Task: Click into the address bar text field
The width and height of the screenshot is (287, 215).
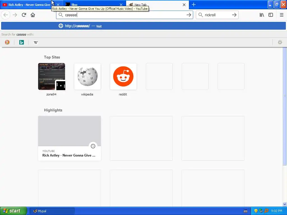Action: tap(124, 15)
